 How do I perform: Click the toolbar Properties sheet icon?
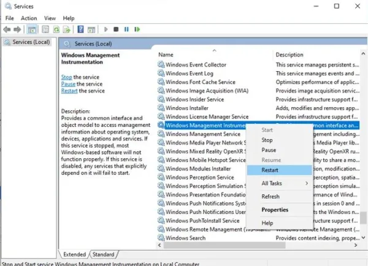(x=45, y=29)
